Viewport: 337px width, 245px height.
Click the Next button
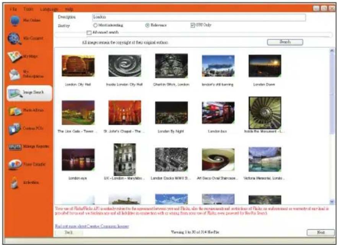pyautogui.click(x=321, y=232)
